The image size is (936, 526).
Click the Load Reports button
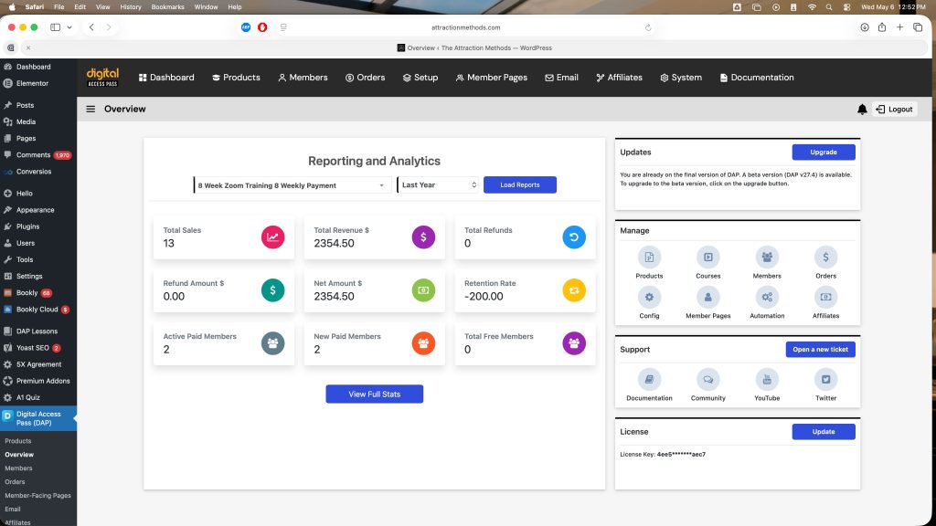point(520,184)
